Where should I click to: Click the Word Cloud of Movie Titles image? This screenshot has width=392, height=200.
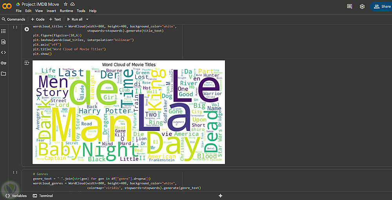click(129, 112)
